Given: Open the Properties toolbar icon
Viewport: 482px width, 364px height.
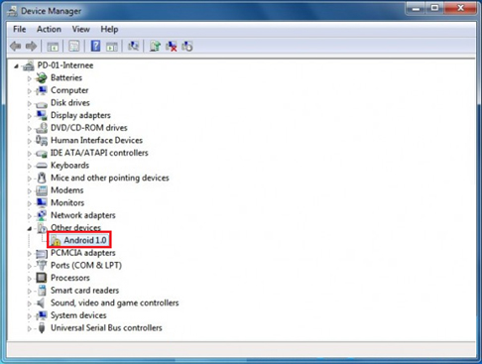Looking at the screenshot, I should coord(74,46).
